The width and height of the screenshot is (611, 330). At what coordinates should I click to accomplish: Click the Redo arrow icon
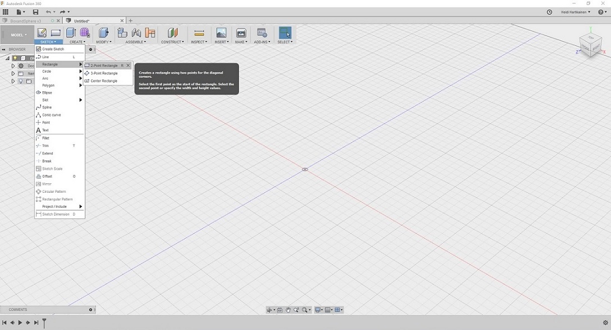(x=62, y=12)
